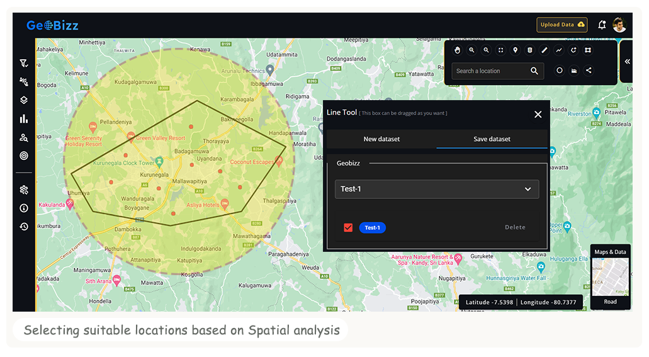The height and width of the screenshot is (357, 649).
Task: Open the satellite signal sidebar tool
Action: [24, 82]
